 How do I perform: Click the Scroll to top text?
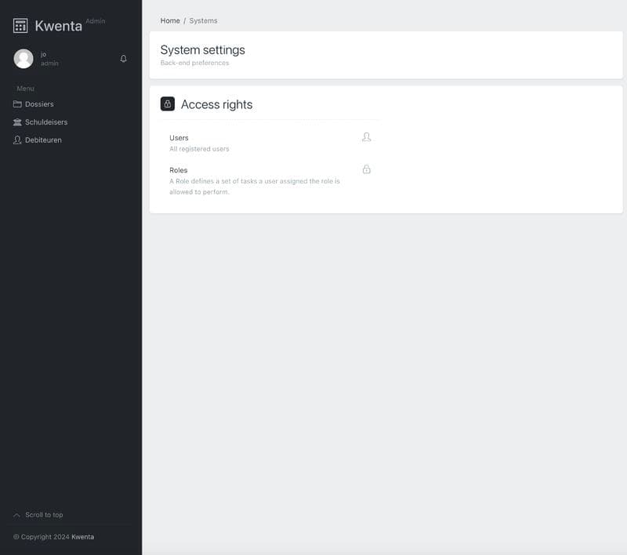(x=44, y=515)
